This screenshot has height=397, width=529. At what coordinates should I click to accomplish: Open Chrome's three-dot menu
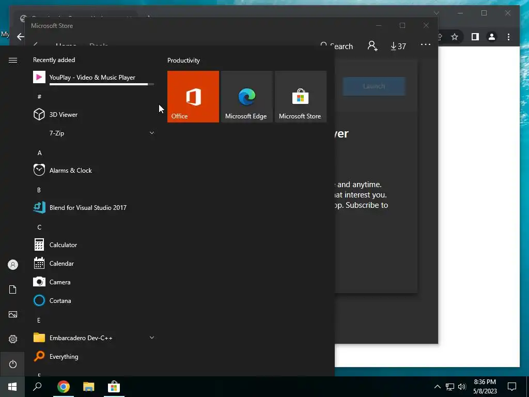coord(508,37)
